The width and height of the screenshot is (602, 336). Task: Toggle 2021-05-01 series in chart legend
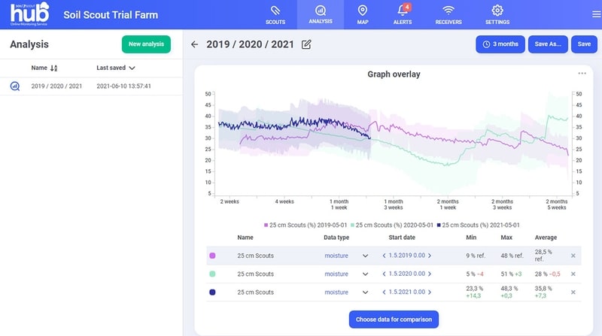pyautogui.click(x=478, y=226)
